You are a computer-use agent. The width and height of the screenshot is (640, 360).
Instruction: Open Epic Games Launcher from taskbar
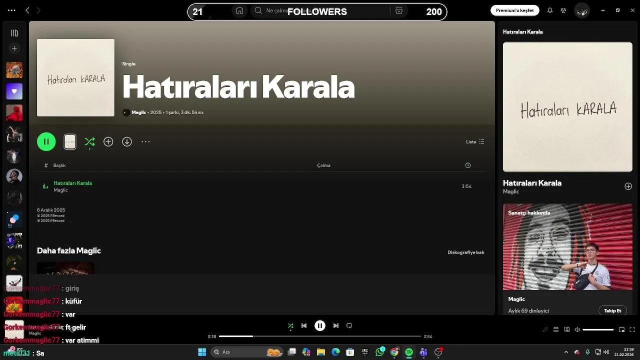click(x=365, y=352)
